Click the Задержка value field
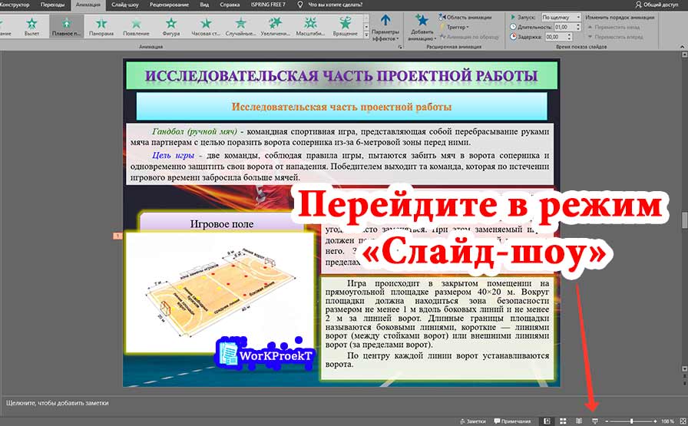The image size is (688, 426). click(x=555, y=37)
